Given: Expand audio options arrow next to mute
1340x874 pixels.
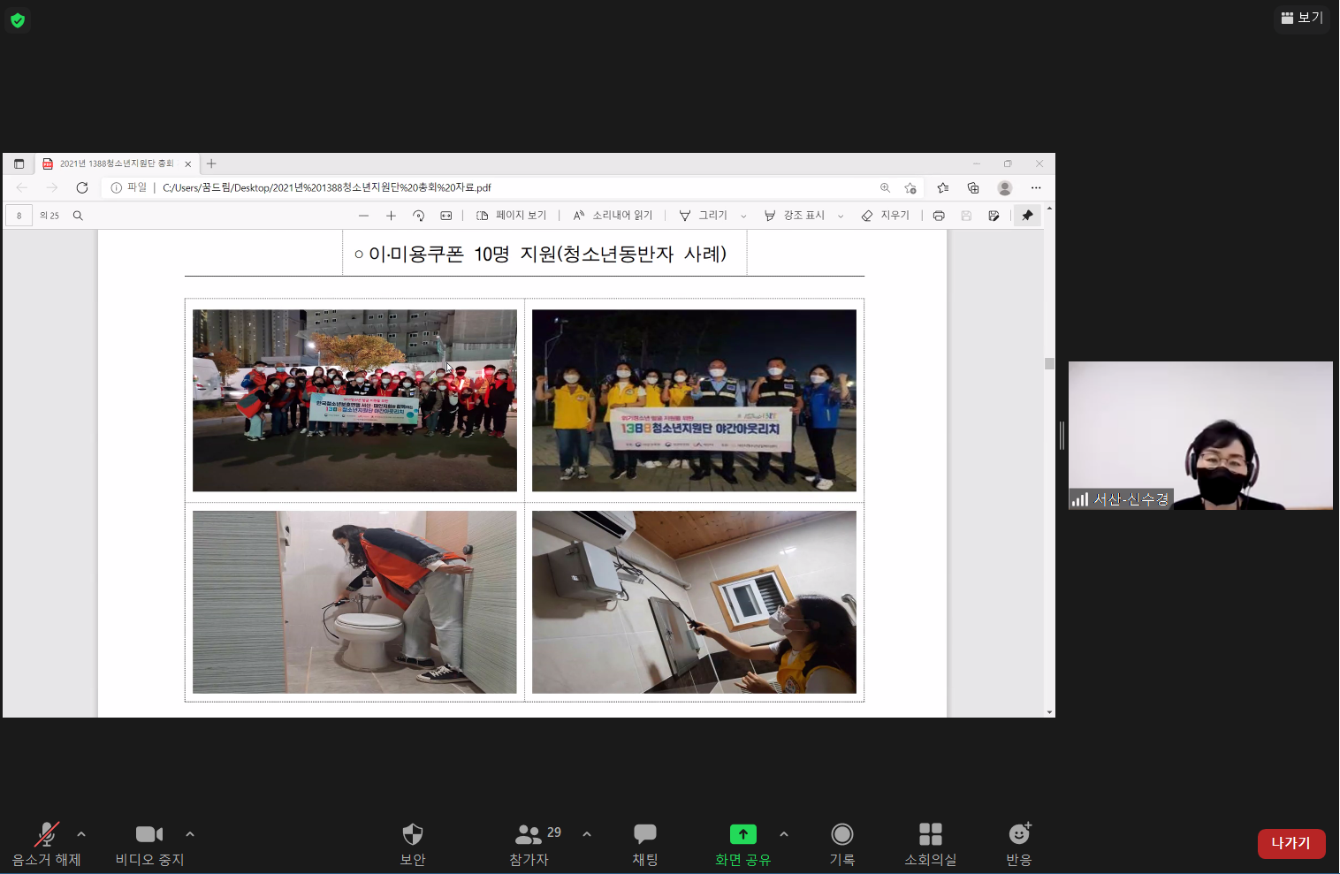Looking at the screenshot, I should (81, 834).
